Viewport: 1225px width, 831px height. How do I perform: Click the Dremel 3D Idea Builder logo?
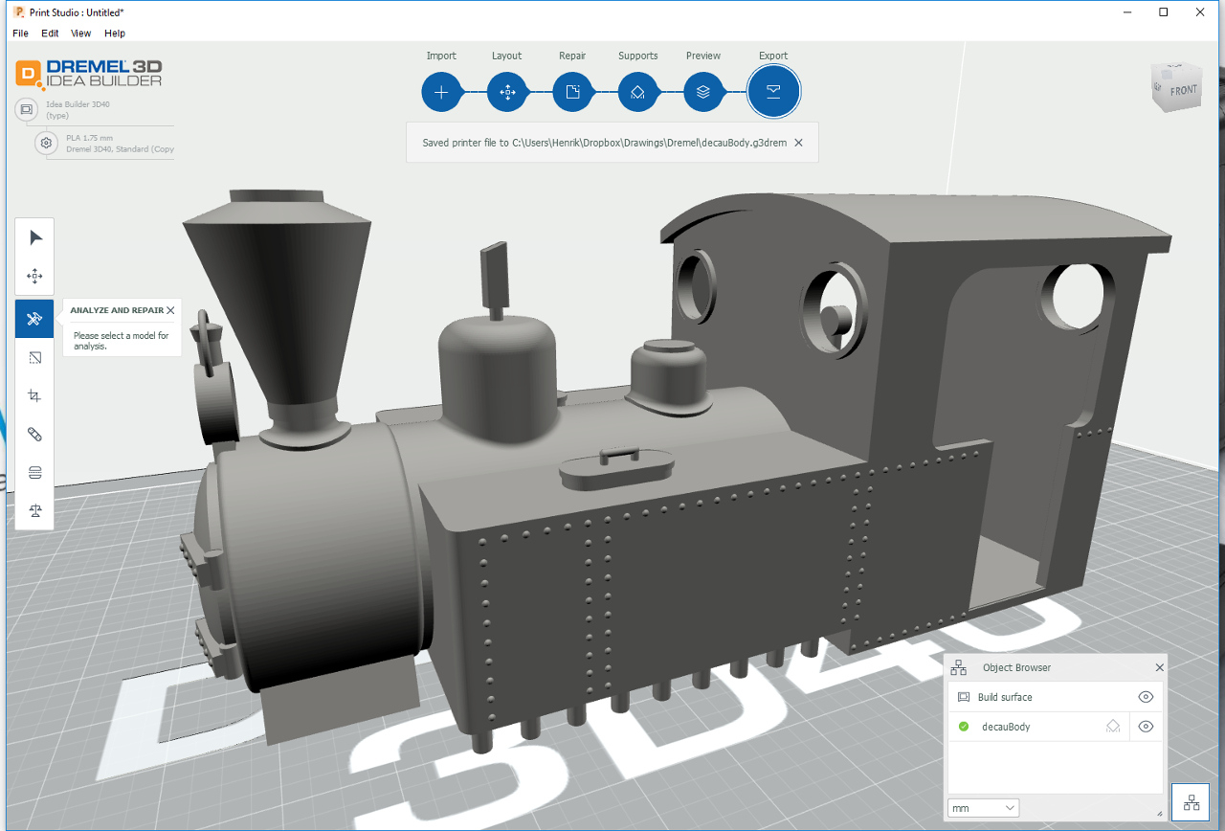click(x=89, y=73)
